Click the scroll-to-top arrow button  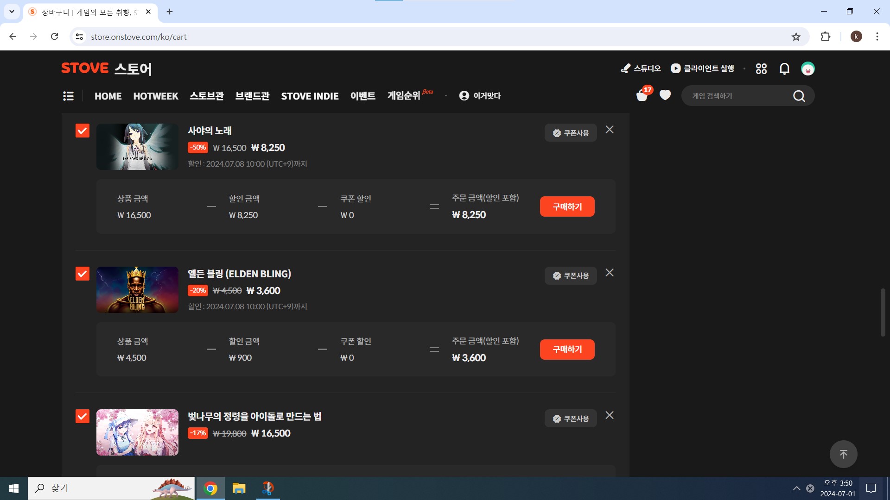point(843,454)
